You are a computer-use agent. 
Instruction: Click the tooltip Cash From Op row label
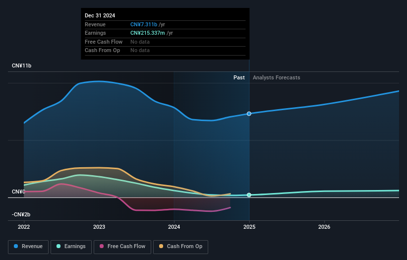102,51
